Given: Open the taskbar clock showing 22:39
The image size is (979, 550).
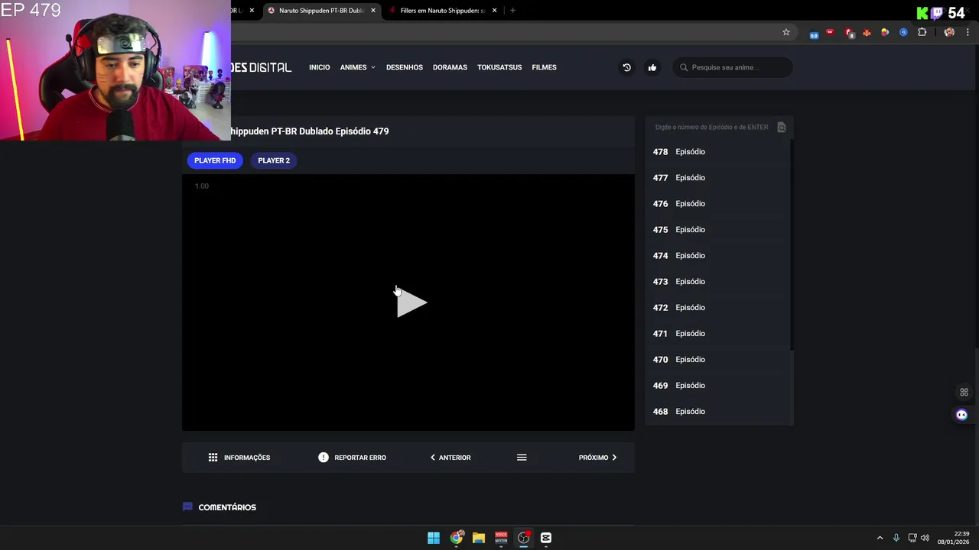Looking at the screenshot, I should point(954,538).
